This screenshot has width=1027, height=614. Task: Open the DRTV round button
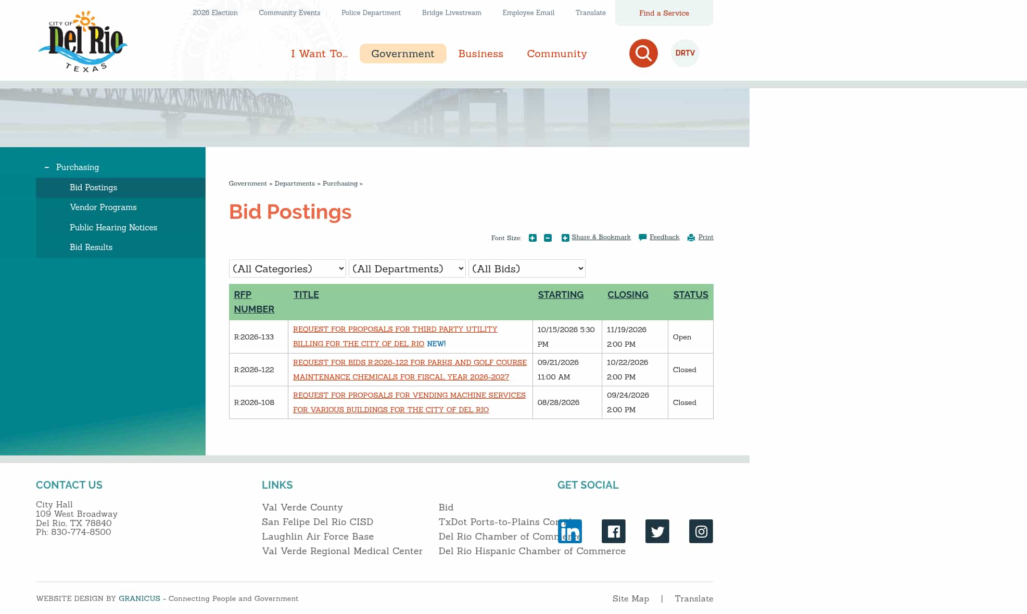(685, 53)
